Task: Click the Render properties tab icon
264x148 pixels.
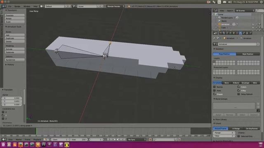Action: point(220,33)
